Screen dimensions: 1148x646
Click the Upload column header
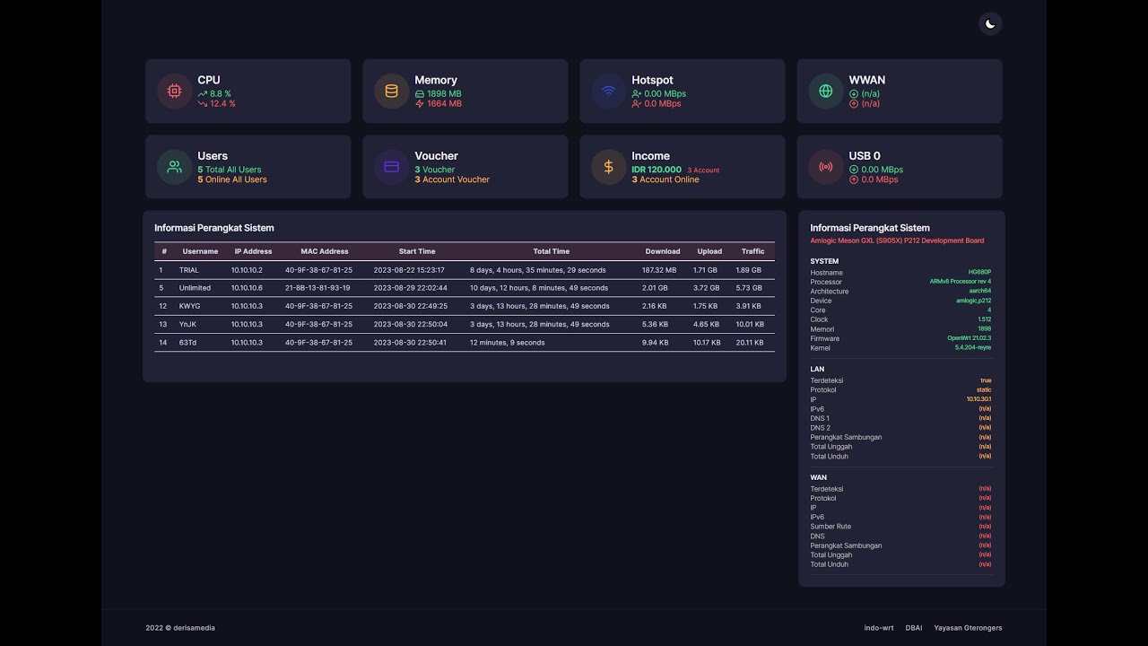[x=709, y=251]
